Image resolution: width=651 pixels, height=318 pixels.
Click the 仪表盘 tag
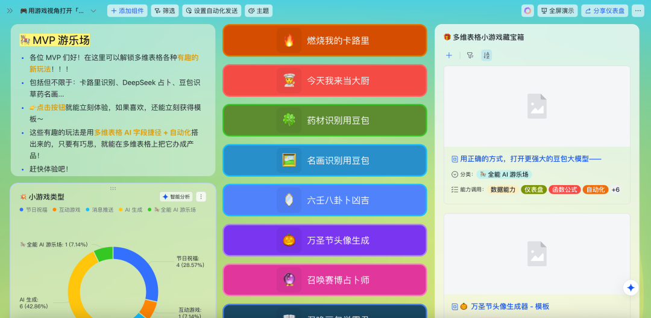coord(533,189)
